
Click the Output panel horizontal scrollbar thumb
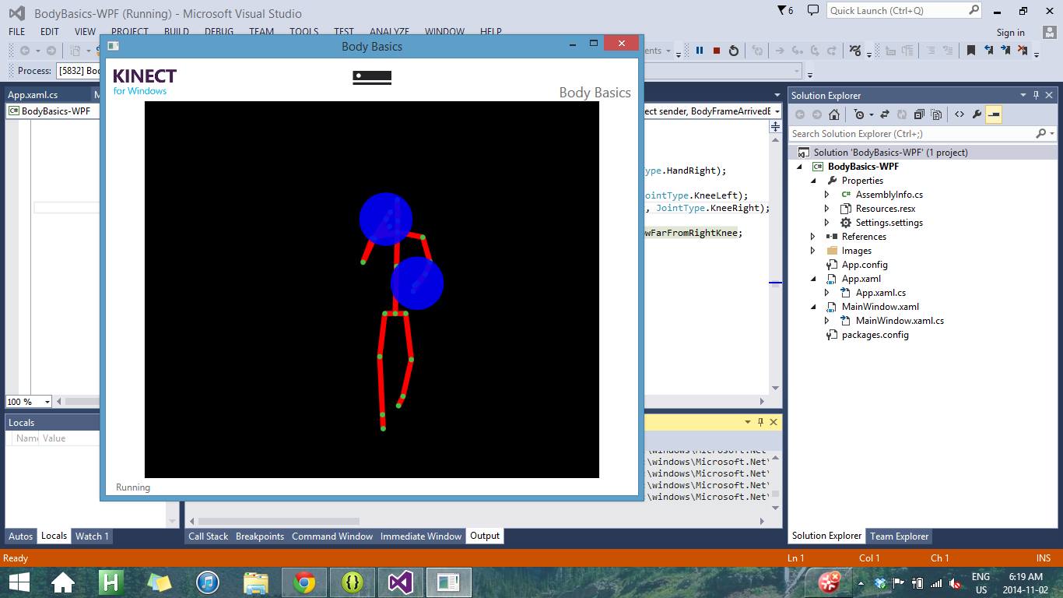point(279,521)
